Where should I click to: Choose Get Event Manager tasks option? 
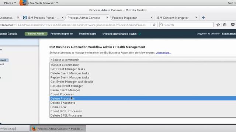click(143, 69)
